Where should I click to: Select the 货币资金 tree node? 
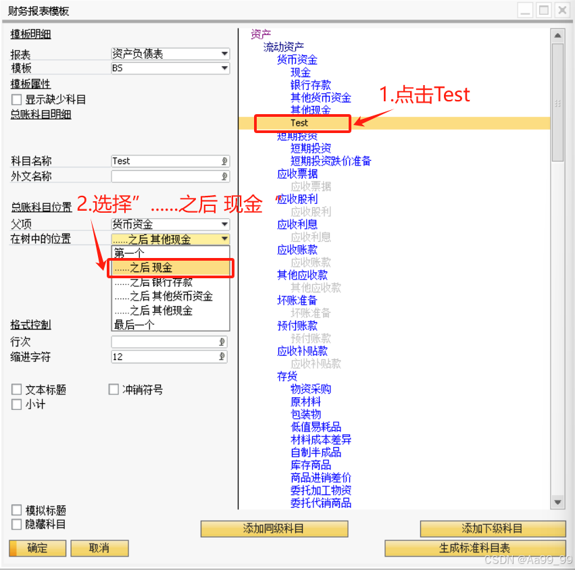point(297,59)
